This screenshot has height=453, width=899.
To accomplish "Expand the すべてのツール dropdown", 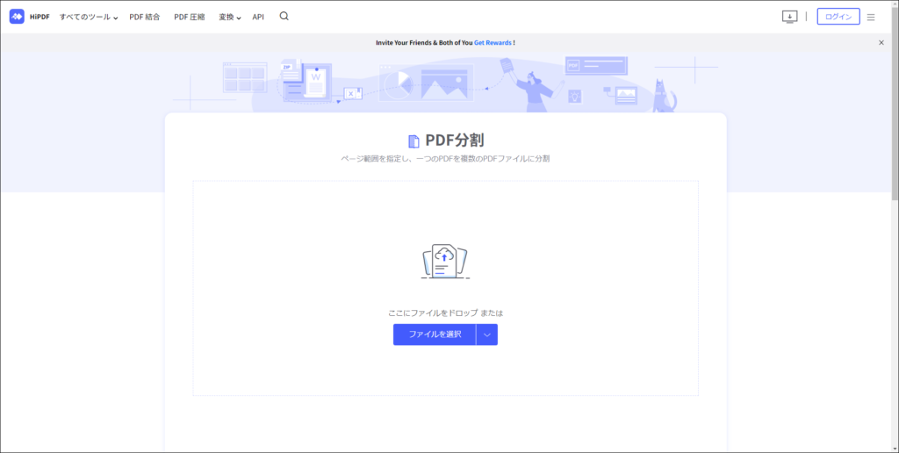I will pos(89,18).
